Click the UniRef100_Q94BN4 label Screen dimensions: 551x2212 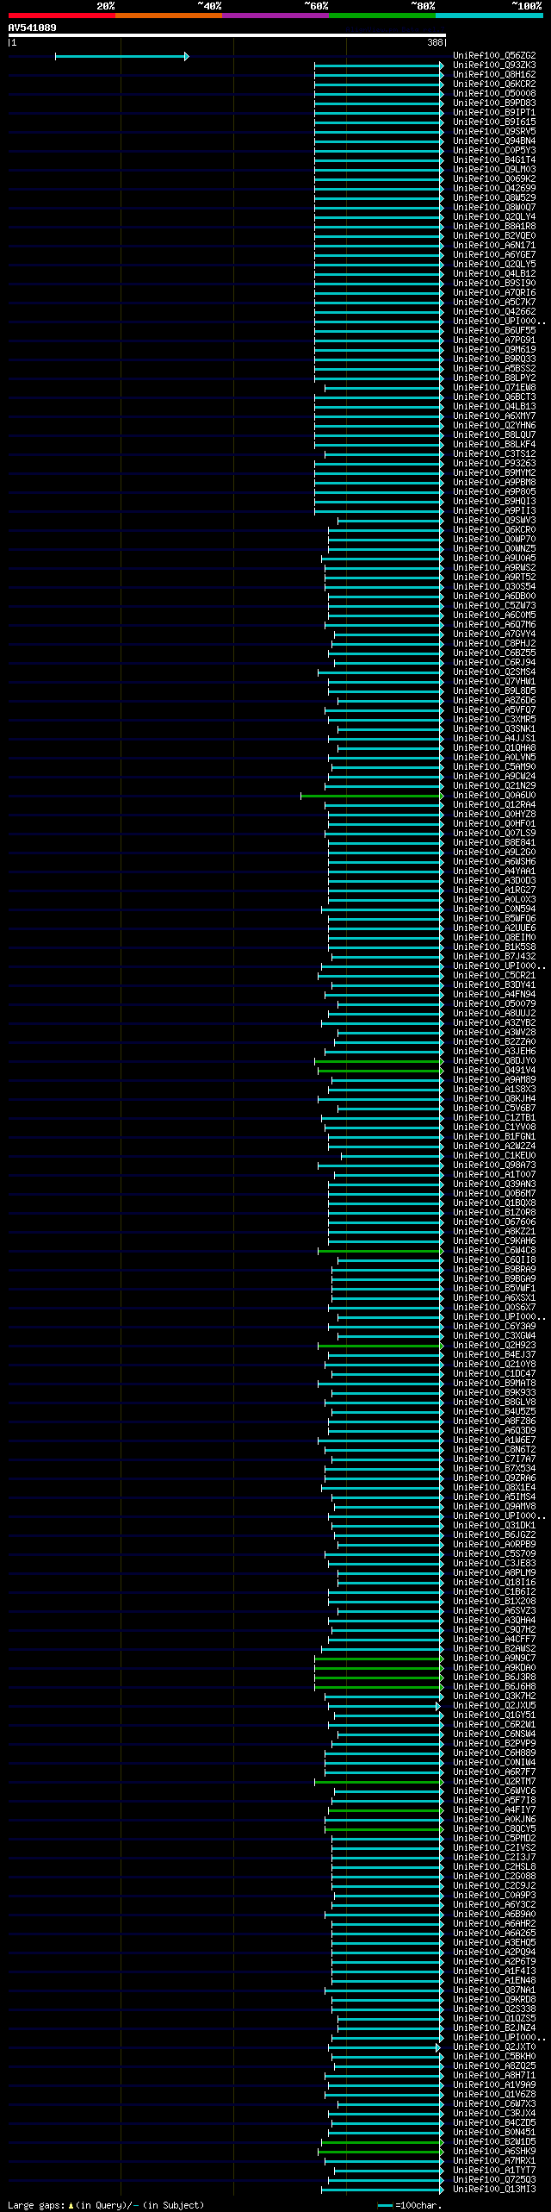[494, 141]
